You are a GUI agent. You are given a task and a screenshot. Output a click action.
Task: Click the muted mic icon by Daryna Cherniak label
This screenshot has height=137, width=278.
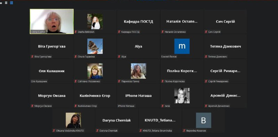click(x=97, y=131)
